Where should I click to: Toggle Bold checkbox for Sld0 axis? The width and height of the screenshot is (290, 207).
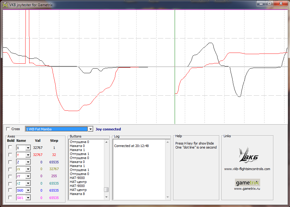[x=10, y=190]
